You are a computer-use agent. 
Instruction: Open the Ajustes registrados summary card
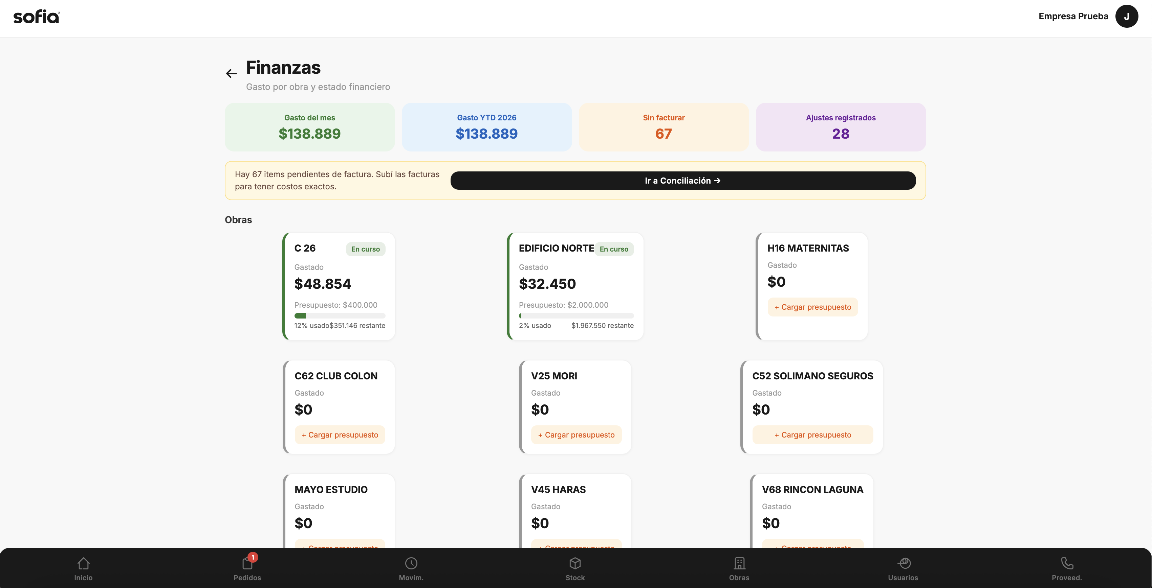[841, 127]
